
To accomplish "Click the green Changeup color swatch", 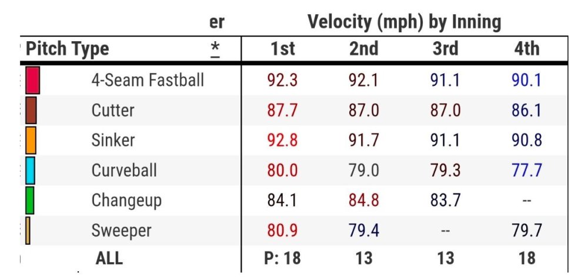I will point(30,201).
